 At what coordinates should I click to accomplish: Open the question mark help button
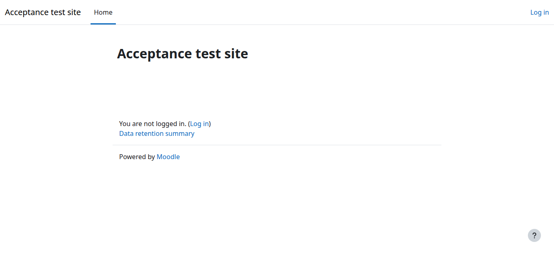(x=534, y=235)
